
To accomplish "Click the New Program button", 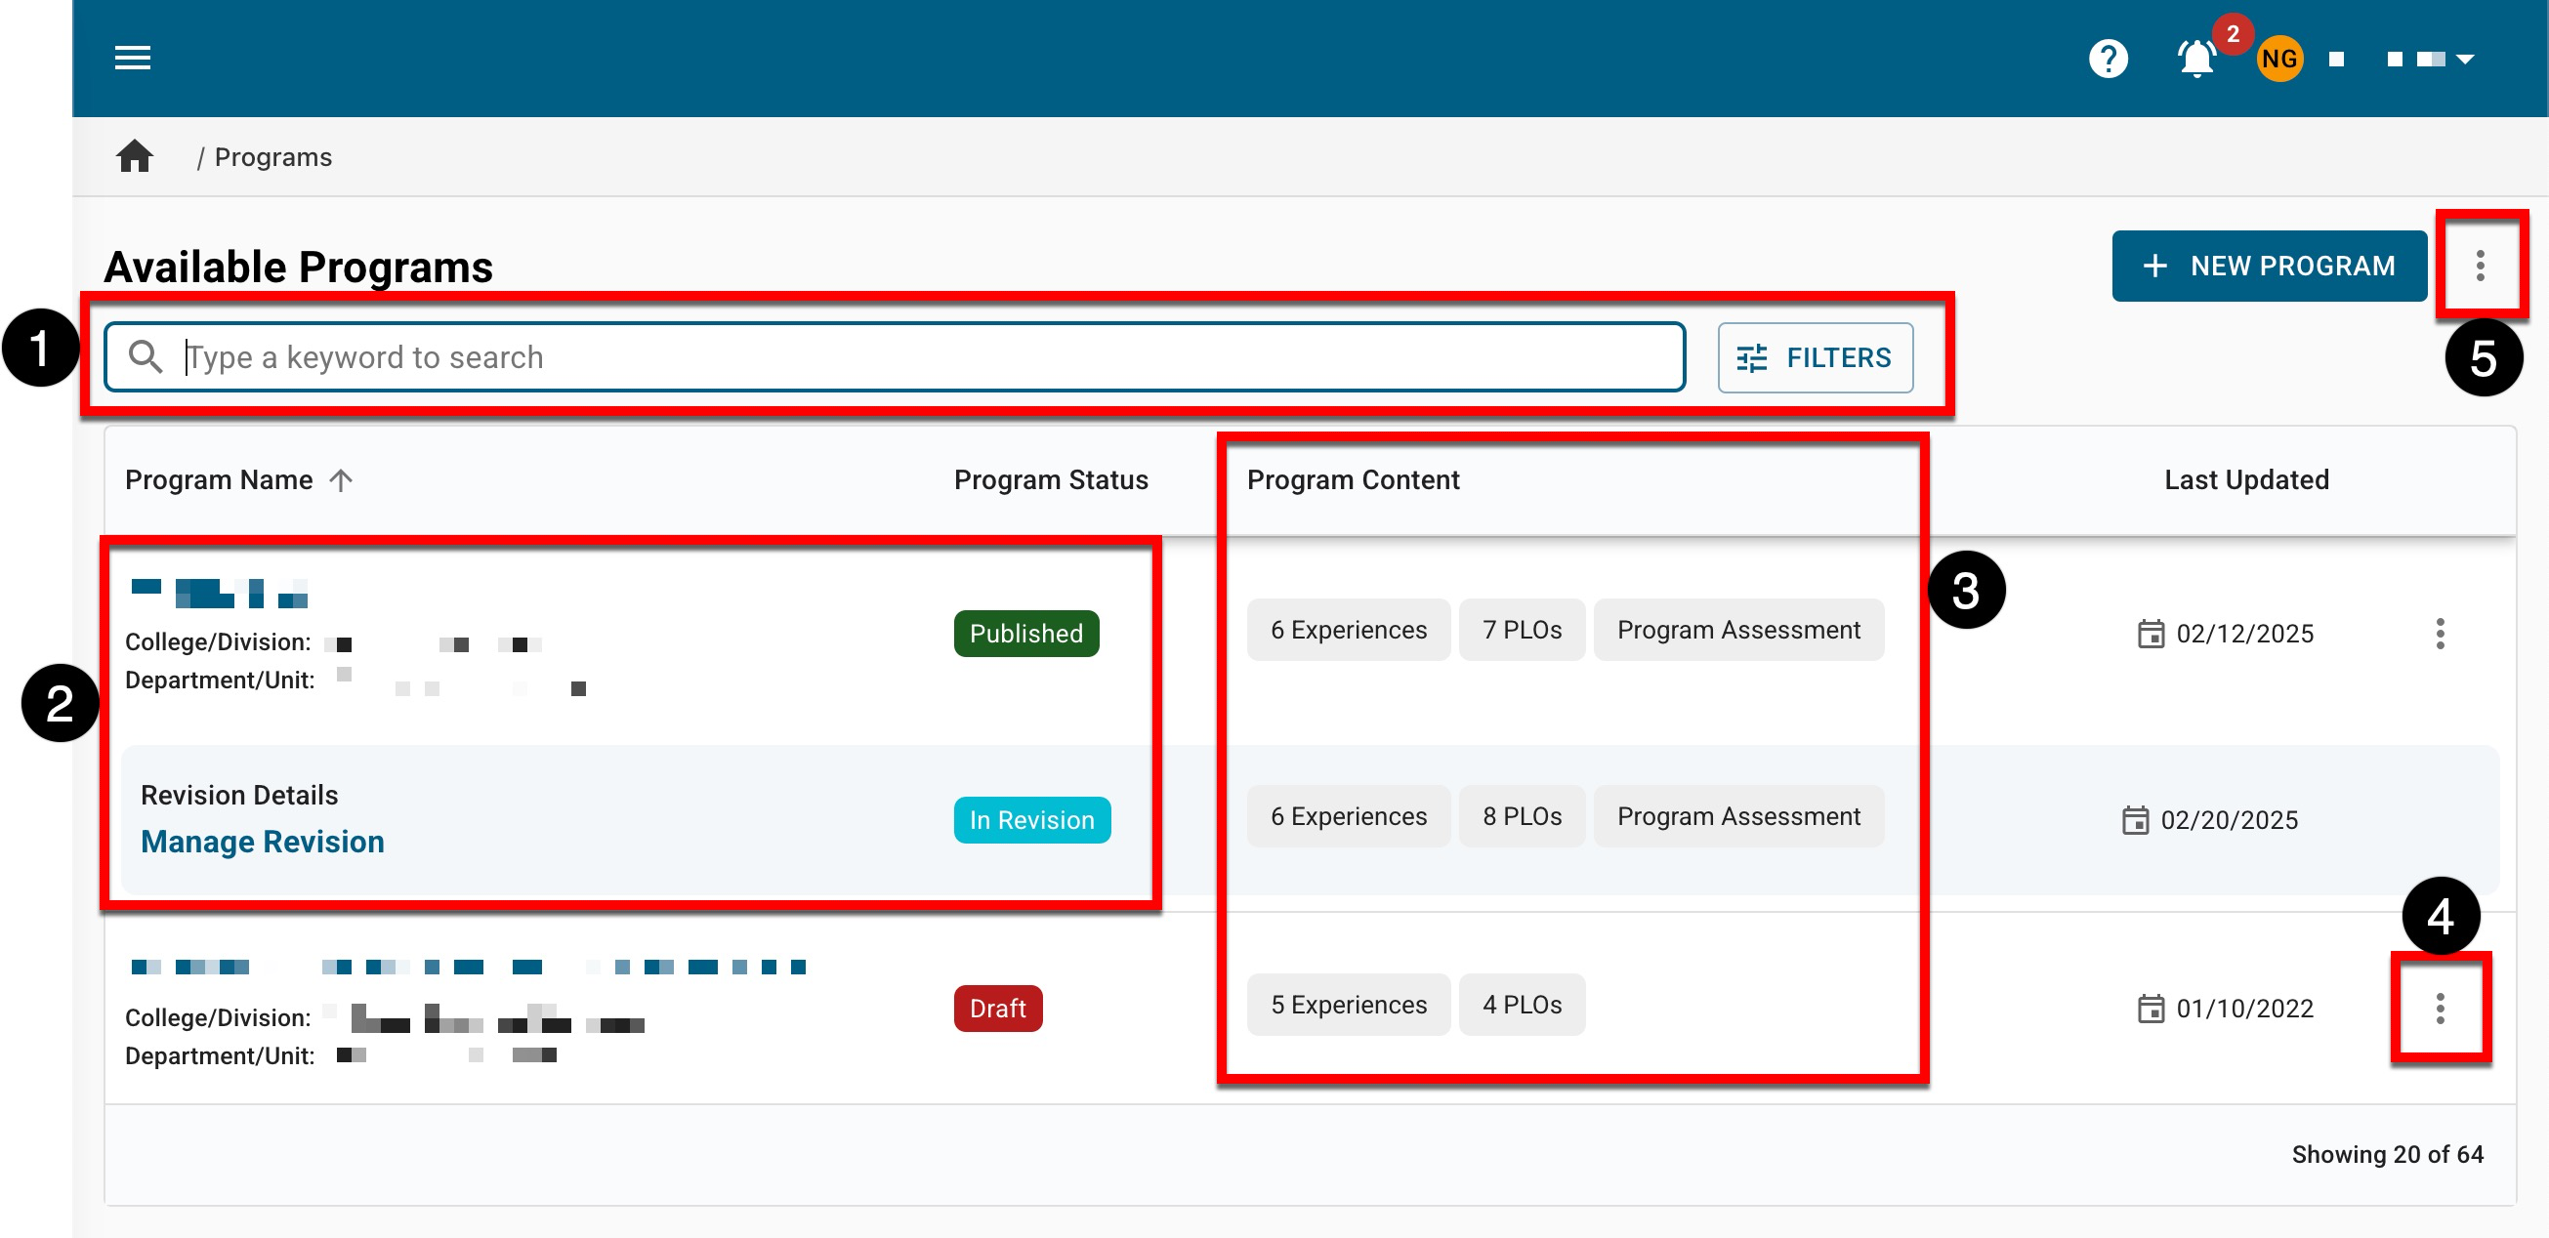I will [2269, 266].
